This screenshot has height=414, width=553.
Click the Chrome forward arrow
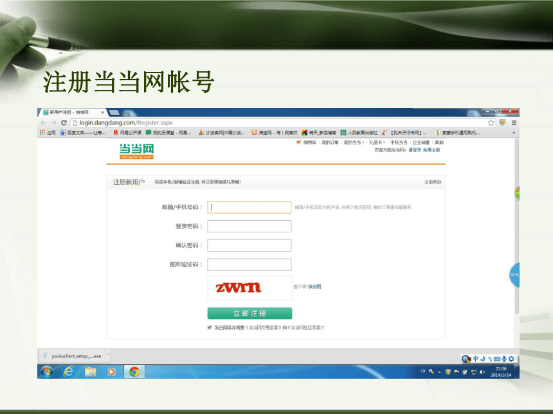click(x=53, y=123)
